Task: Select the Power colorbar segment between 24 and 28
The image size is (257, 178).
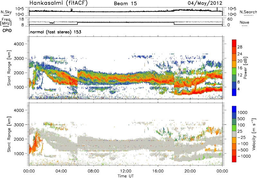Action: [234, 50]
